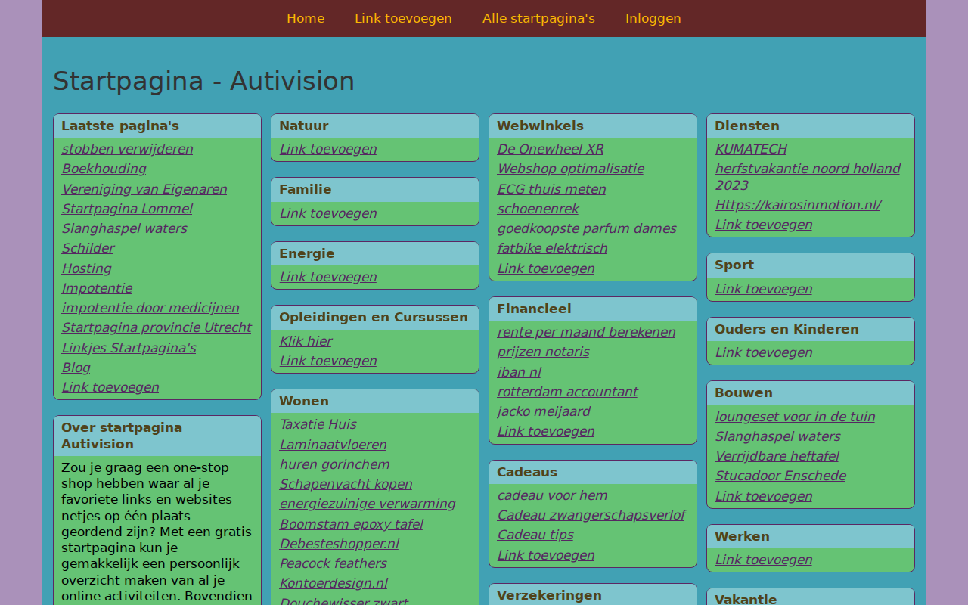Visit Startpagina provincie Utrecht link

click(157, 327)
